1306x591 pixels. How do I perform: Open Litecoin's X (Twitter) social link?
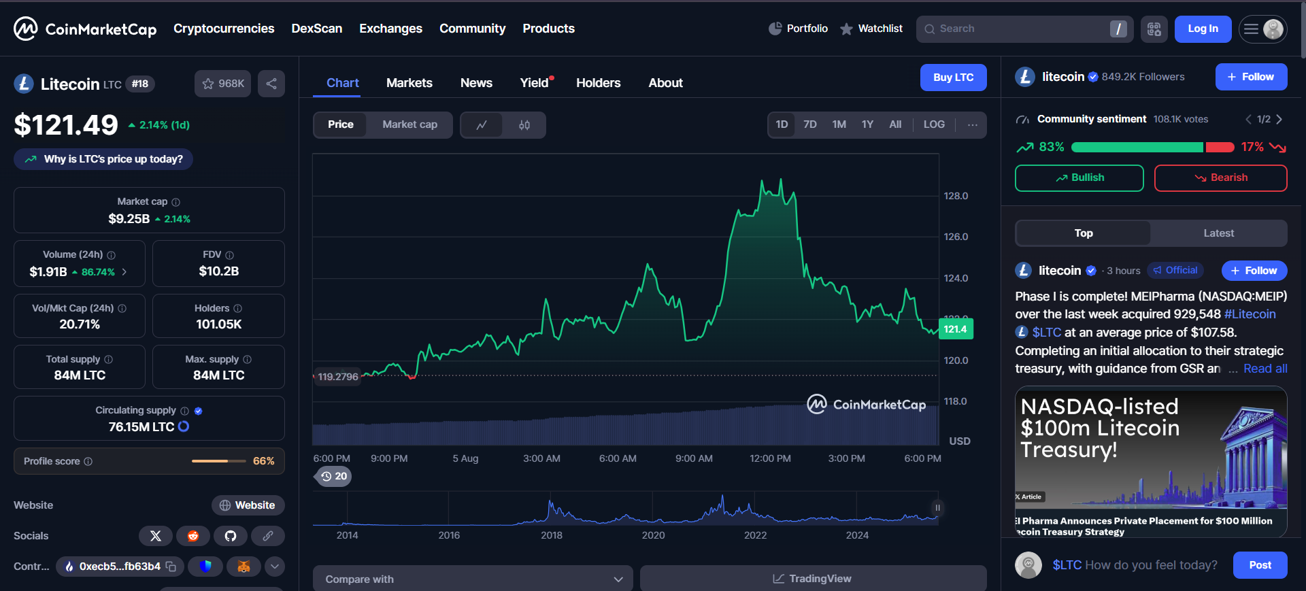156,536
